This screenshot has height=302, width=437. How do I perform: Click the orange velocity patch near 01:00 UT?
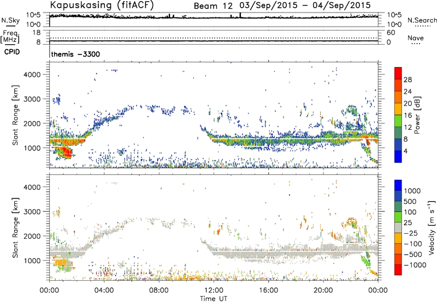(x=60, y=263)
